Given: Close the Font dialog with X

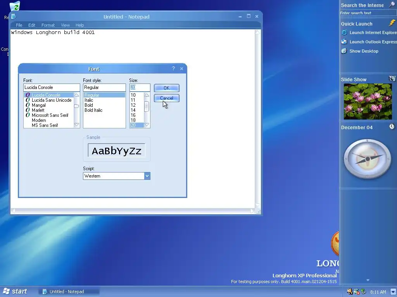Looking at the screenshot, I should coord(181,68).
